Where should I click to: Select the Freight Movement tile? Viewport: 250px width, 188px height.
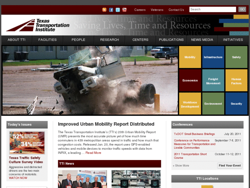tap(213, 80)
